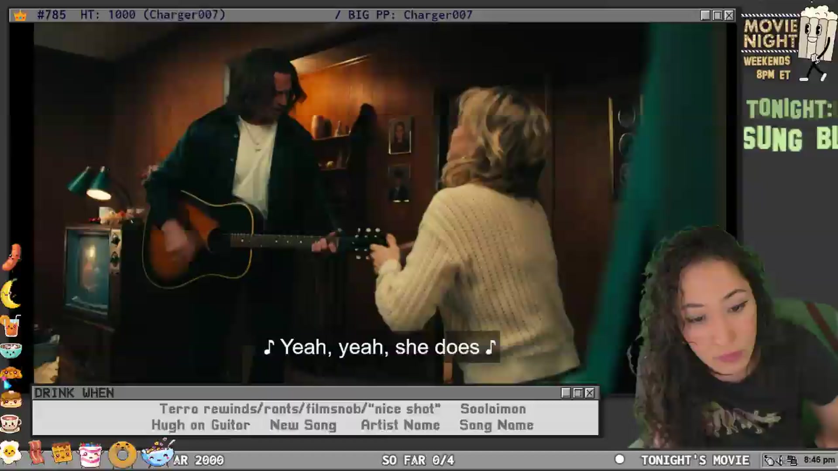Screen dimensions: 838x471
Task: Click the crown icon in the title bar
Action: (20, 16)
